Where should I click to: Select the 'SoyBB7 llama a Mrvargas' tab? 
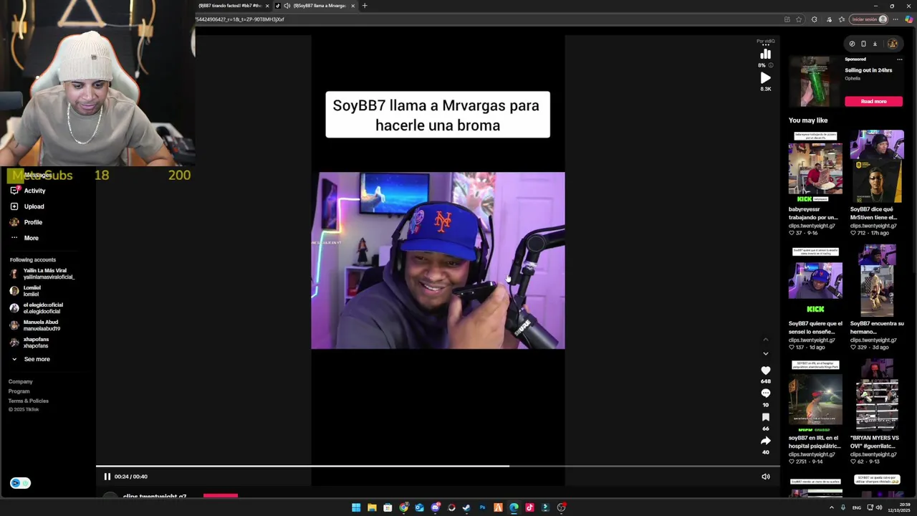(315, 6)
